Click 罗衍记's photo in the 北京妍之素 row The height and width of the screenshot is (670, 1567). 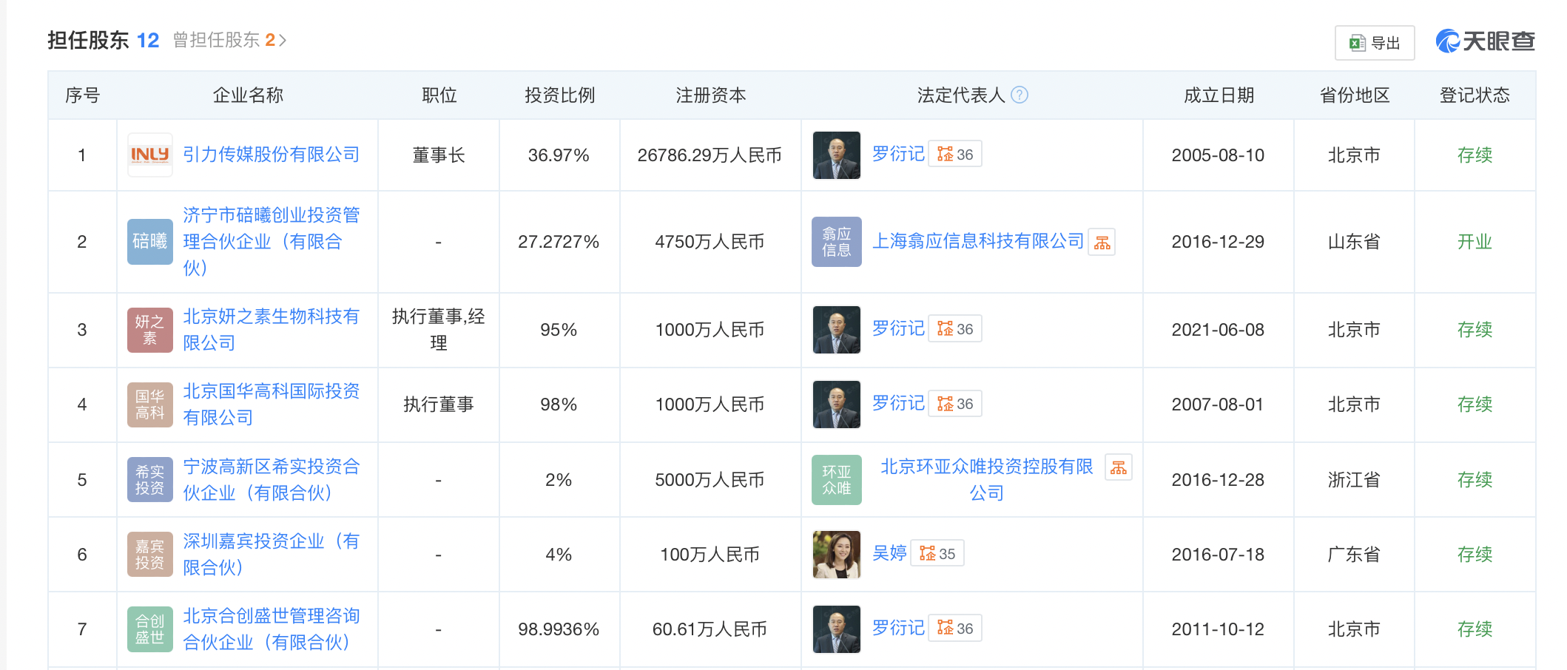pyautogui.click(x=837, y=329)
